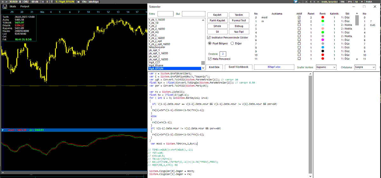Click the ORJ toolbar button
Screen dimensions: 381x178
[x=26, y=2]
